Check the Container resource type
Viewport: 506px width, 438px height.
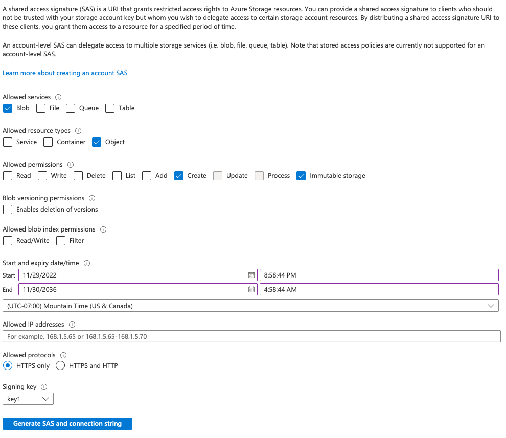[48, 142]
